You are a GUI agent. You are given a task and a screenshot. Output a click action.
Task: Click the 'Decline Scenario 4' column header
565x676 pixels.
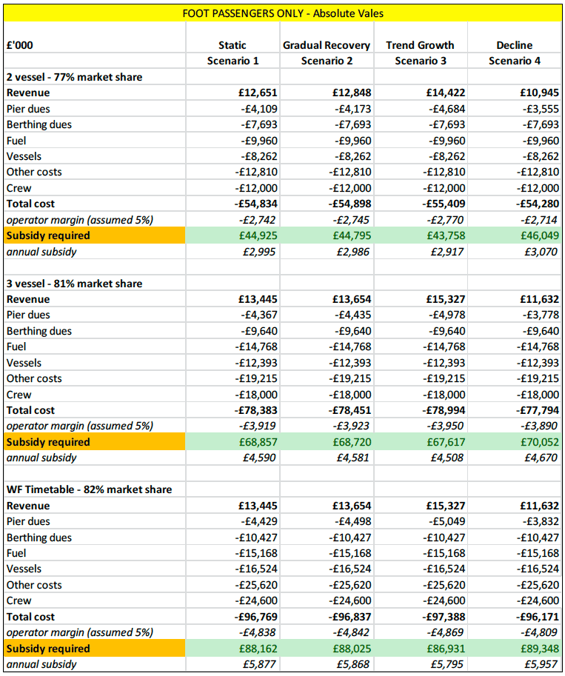[514, 53]
